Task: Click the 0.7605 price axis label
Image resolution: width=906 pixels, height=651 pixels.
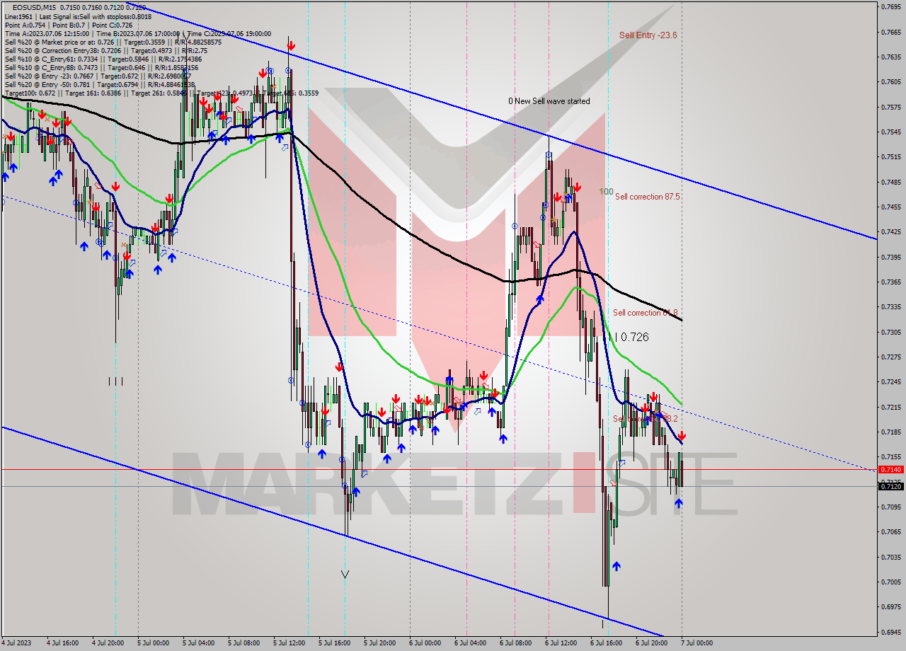Action: point(890,81)
